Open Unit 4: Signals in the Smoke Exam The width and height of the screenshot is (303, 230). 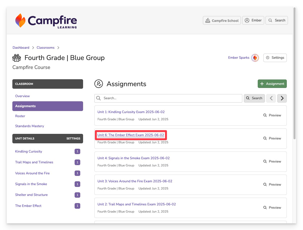tap(133, 158)
